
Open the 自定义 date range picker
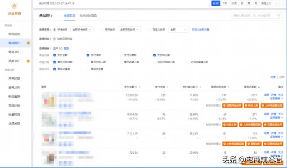coord(266,3)
